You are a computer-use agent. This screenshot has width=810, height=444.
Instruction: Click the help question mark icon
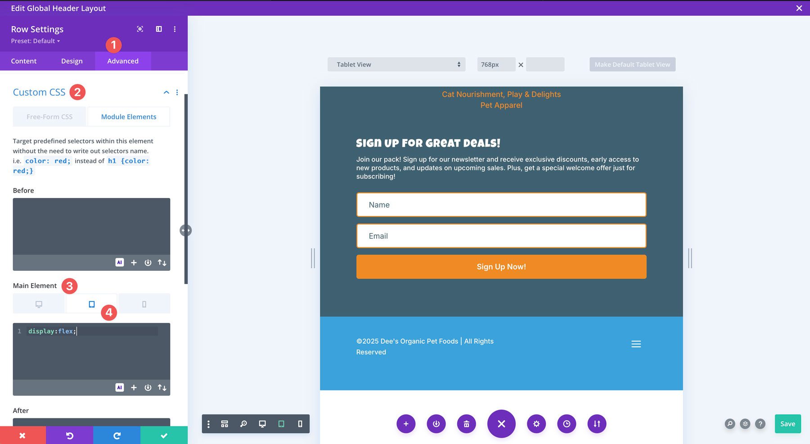click(x=760, y=423)
